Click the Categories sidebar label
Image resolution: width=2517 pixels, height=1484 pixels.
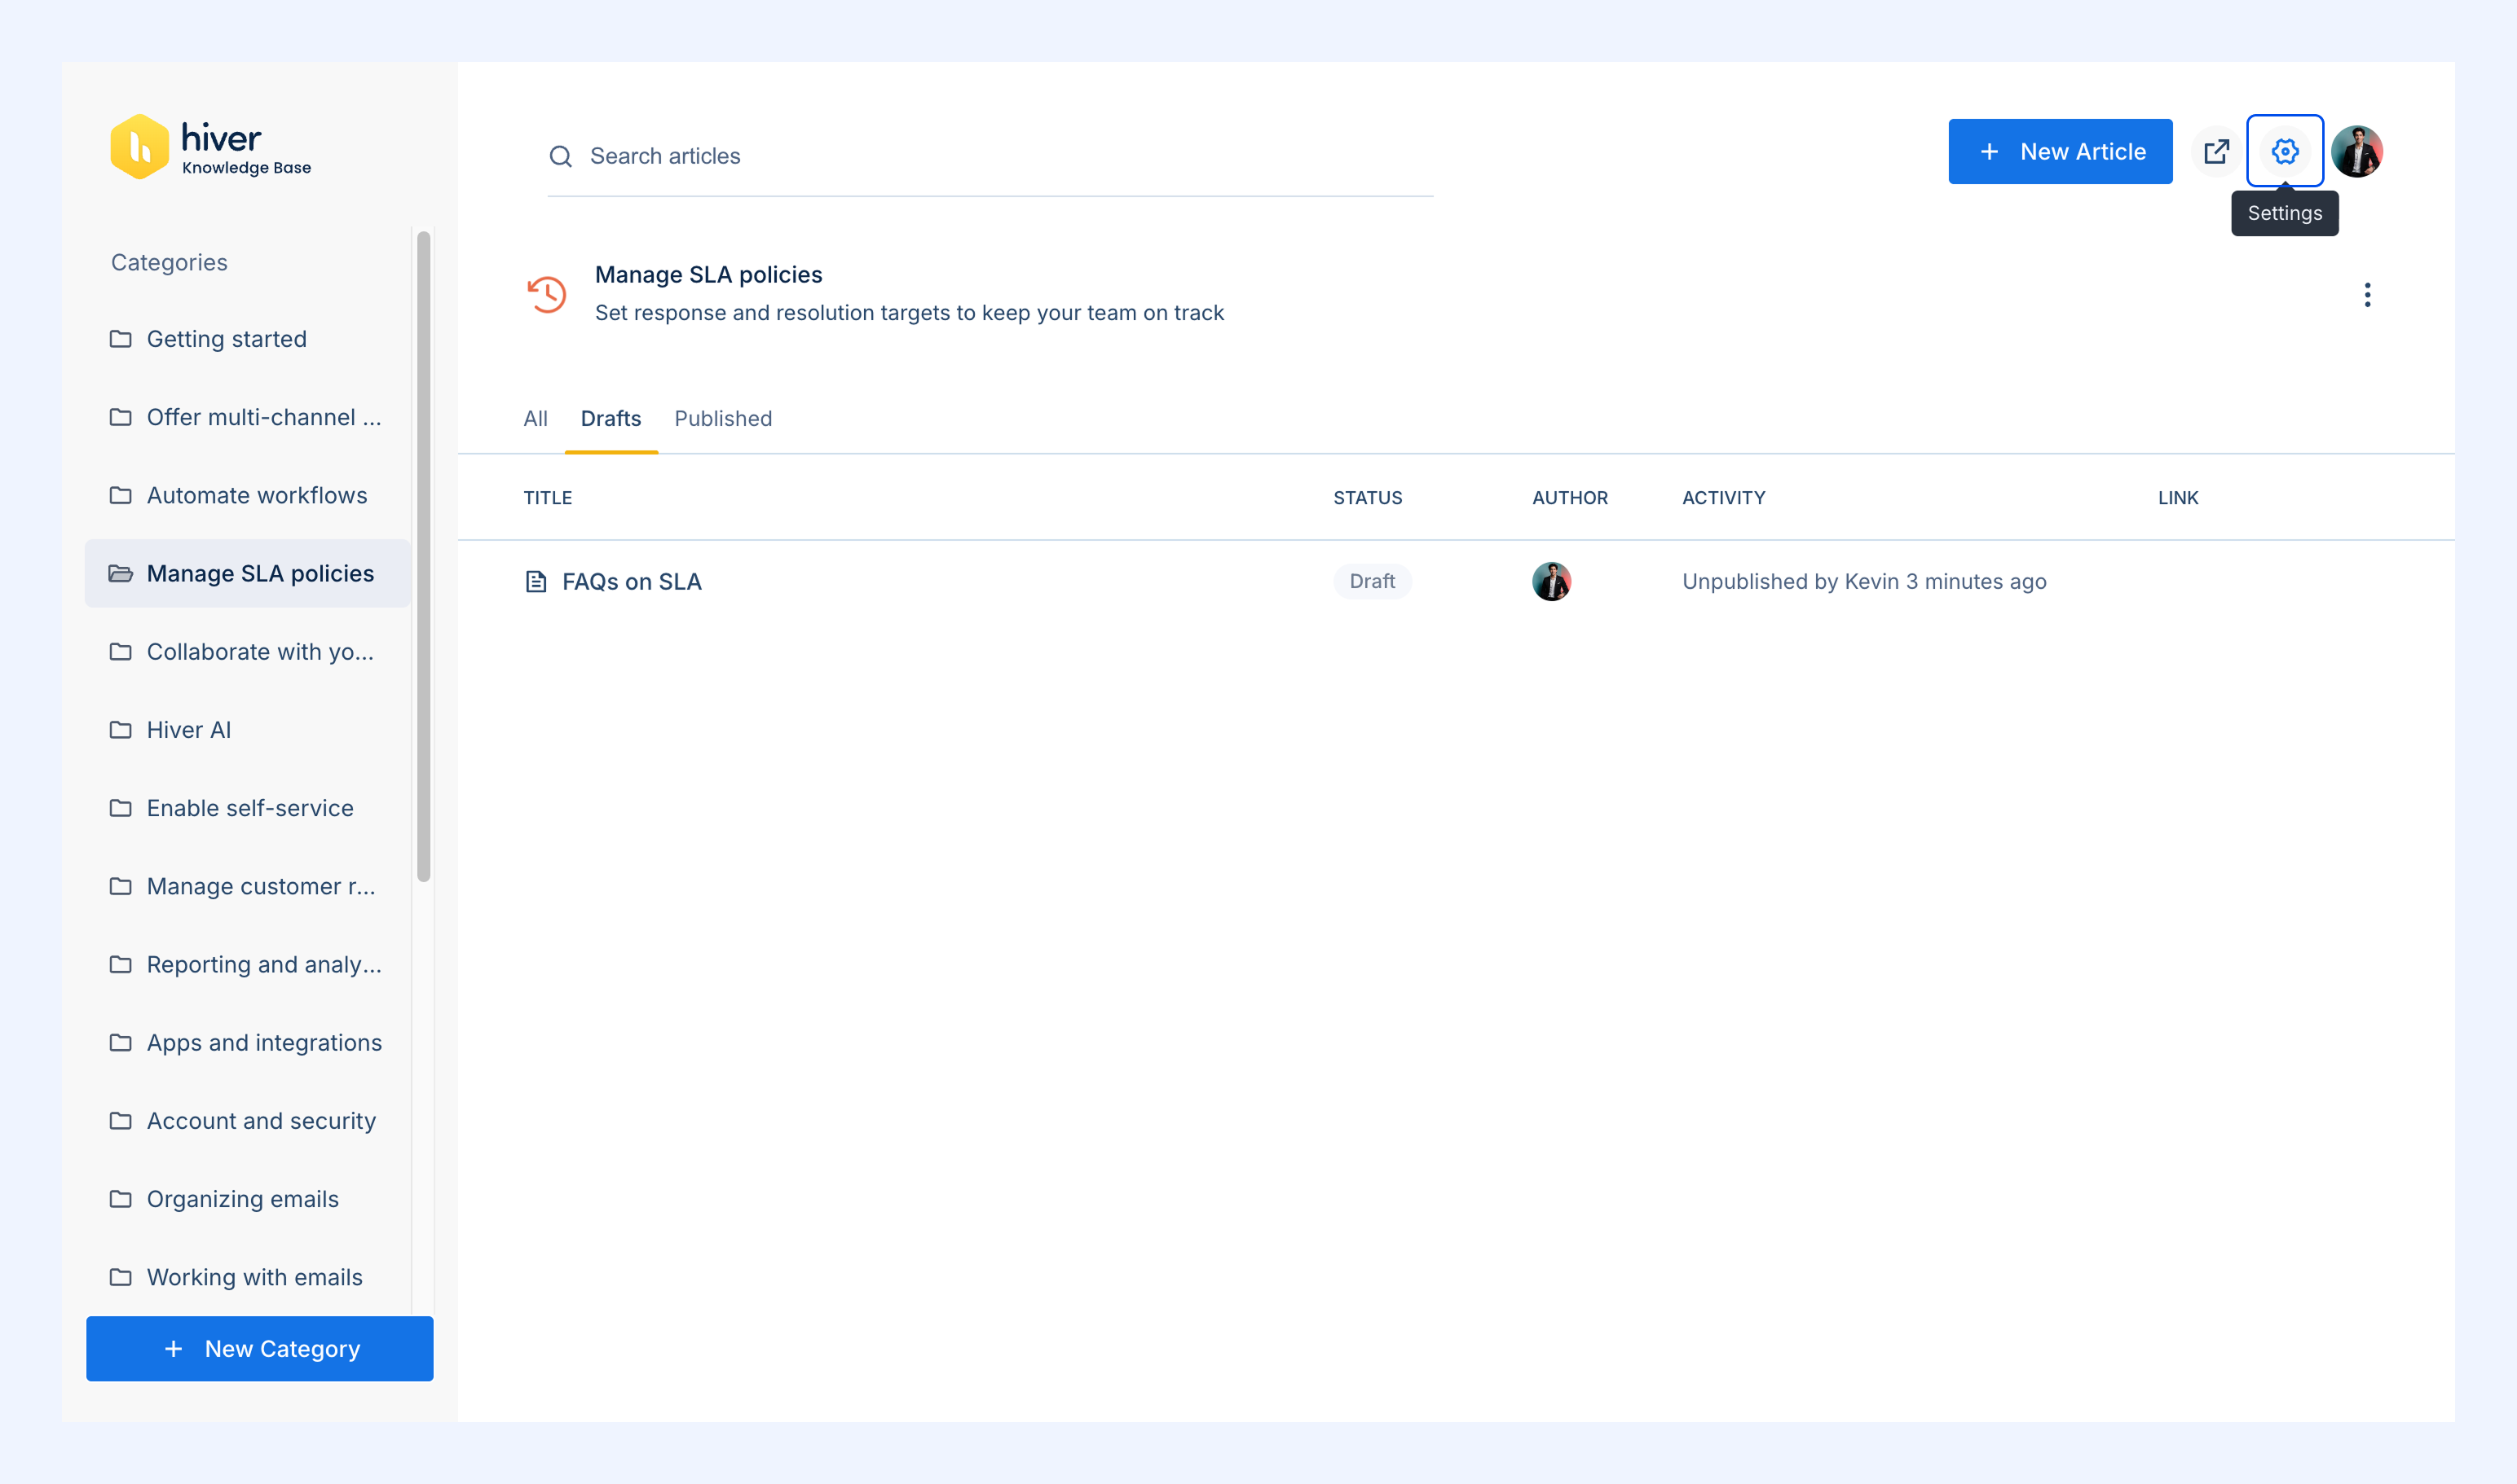pyautogui.click(x=170, y=262)
